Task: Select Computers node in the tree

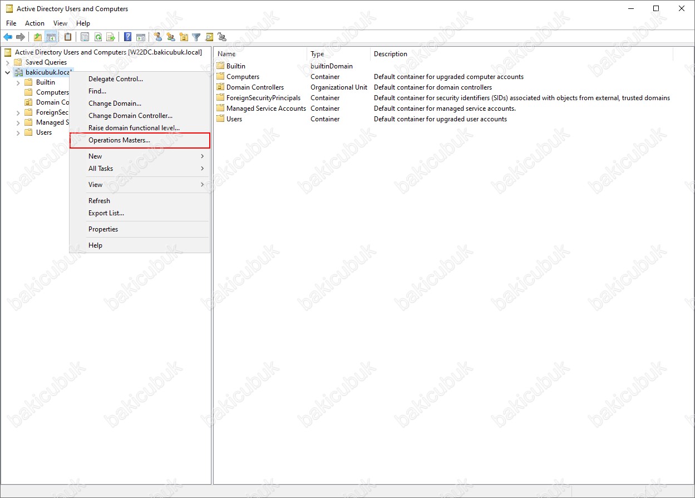Action: 52,92
